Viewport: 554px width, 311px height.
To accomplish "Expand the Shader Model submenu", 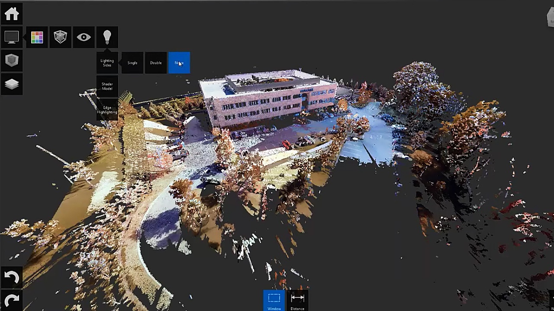I will pyautogui.click(x=107, y=86).
